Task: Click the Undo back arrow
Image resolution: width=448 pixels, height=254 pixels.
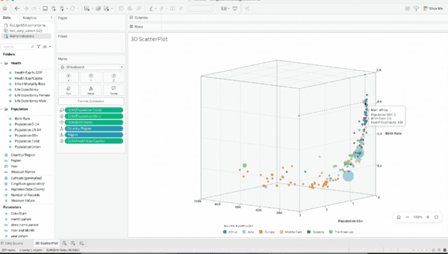Action: pyautogui.click(x=17, y=8)
